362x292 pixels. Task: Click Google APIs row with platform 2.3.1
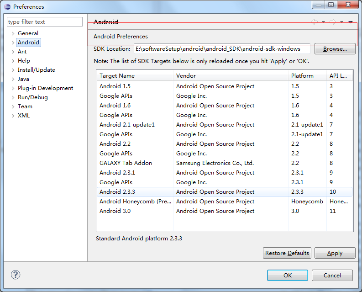pyautogui.click(x=225, y=182)
